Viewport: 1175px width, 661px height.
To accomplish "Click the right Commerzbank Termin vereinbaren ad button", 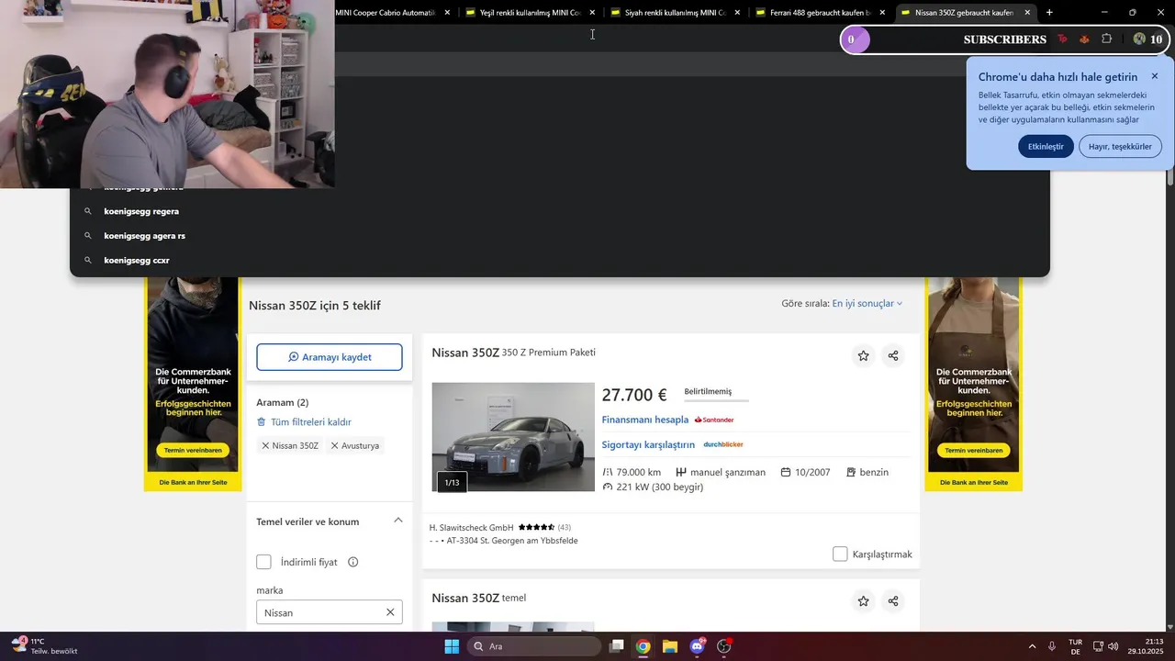I will point(973,451).
